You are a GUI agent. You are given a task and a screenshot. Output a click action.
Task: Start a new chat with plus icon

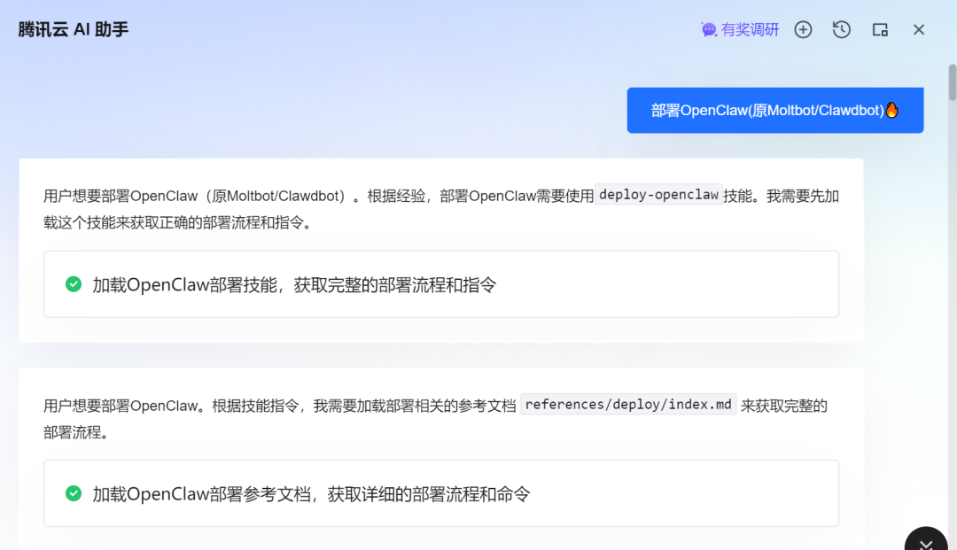point(803,29)
